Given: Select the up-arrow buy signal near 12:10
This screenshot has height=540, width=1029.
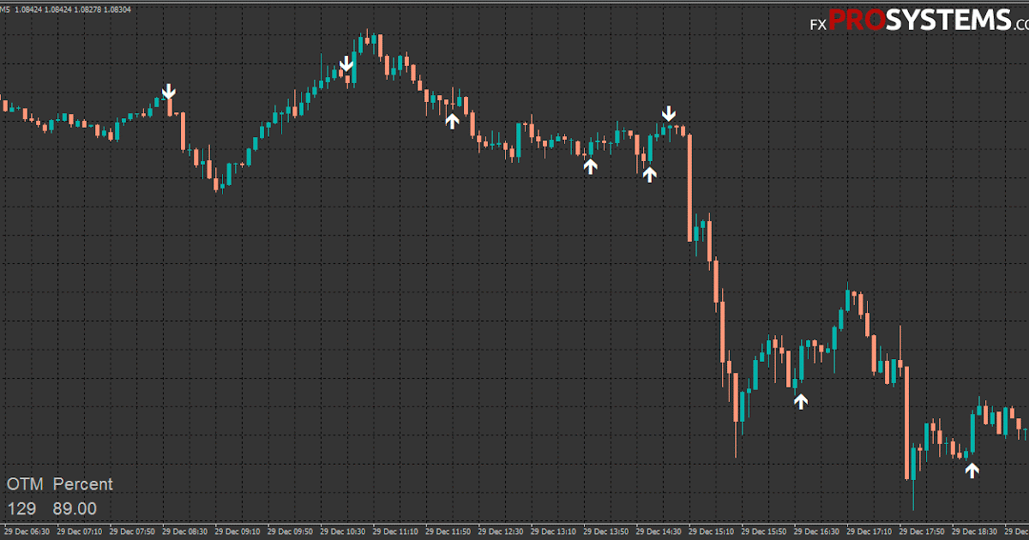Looking at the screenshot, I should (x=452, y=121).
